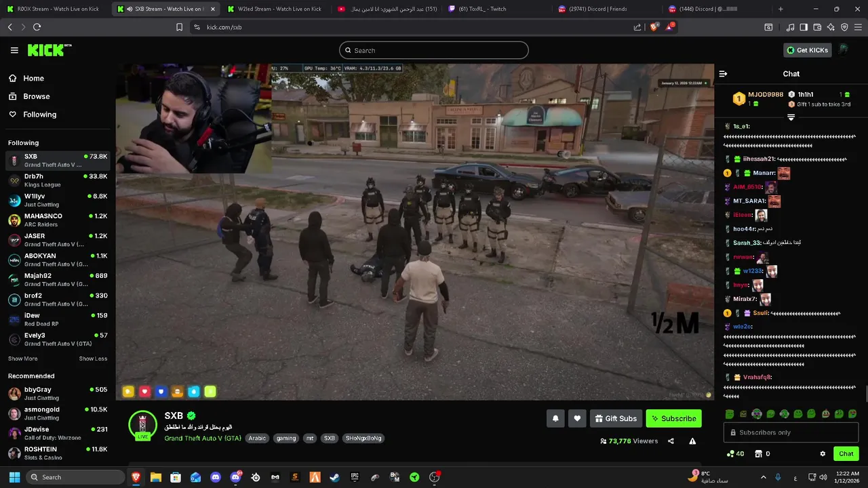Click the share page icon in address bar
This screenshot has width=868, height=488.
pos(637,27)
